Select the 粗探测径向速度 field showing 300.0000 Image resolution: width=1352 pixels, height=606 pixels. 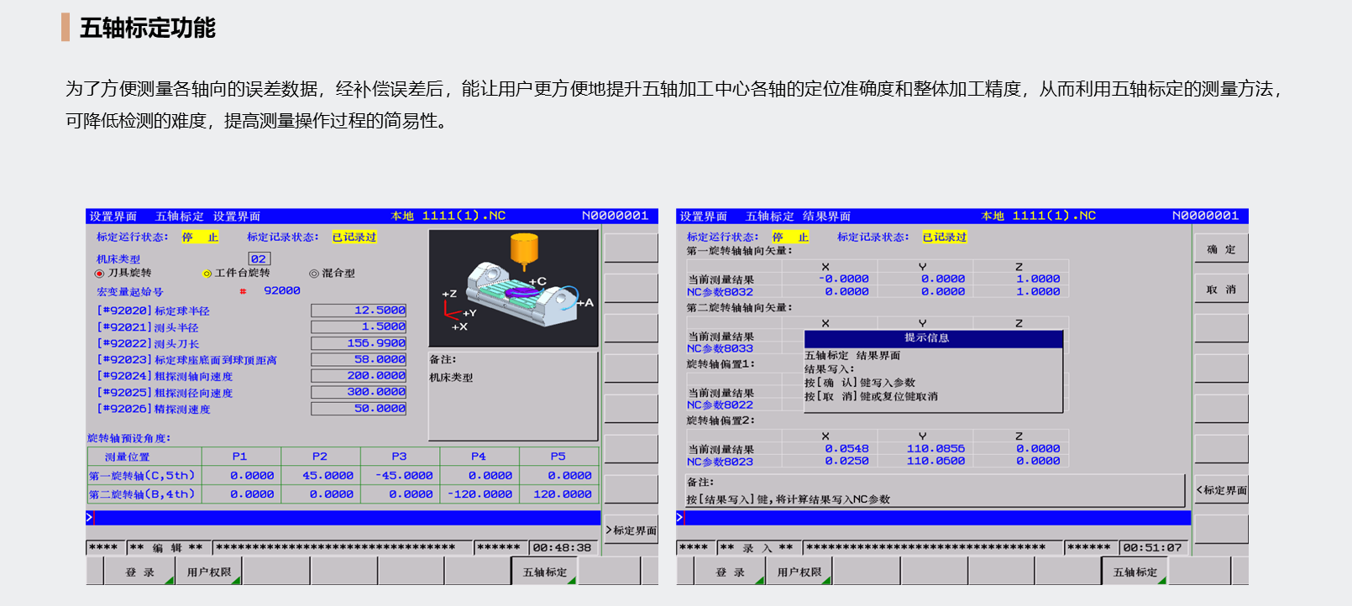[x=359, y=392]
